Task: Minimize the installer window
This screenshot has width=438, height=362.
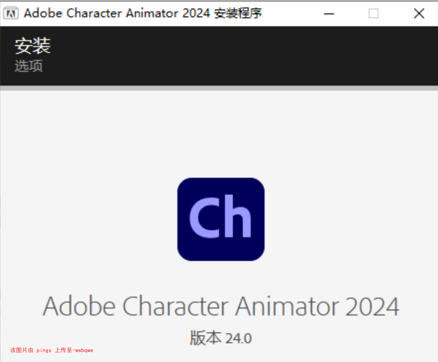Action: (x=329, y=13)
